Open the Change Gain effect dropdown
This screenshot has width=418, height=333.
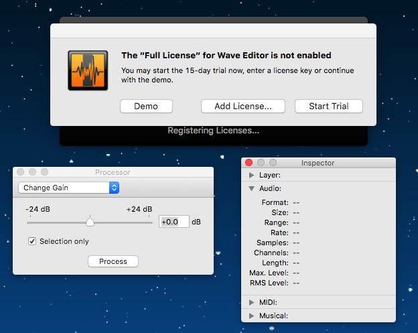point(68,188)
